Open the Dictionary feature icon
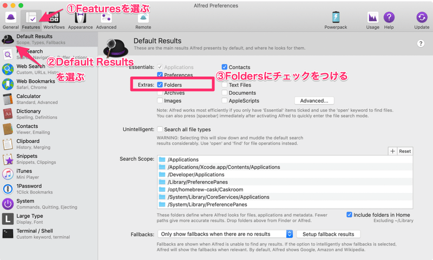The image size is (433, 260). click(x=8, y=114)
